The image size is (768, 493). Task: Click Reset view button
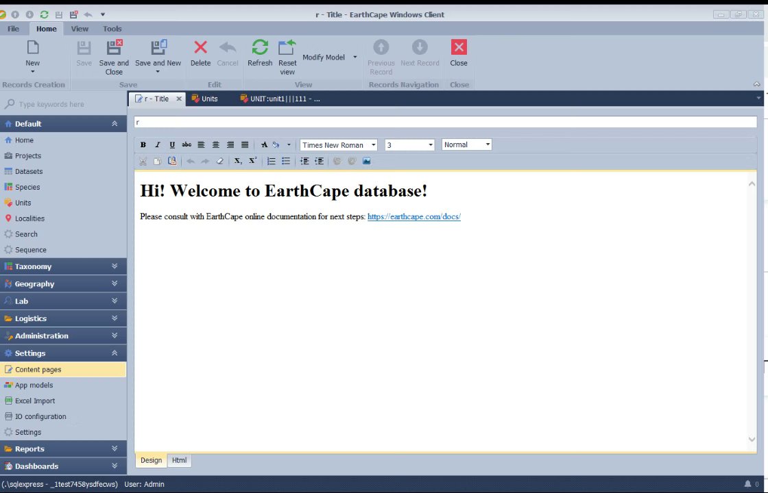pos(287,58)
